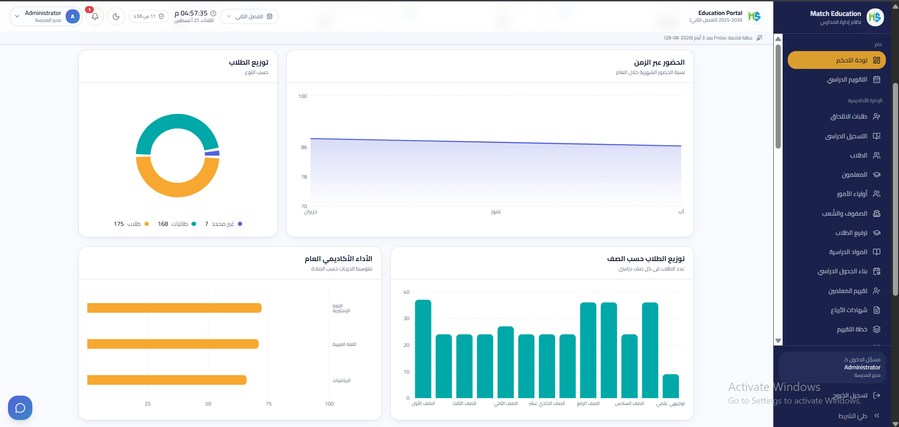899x427 pixels.
Task: Click the اللغة الإنجليزية performance bar
Action: tap(175, 308)
